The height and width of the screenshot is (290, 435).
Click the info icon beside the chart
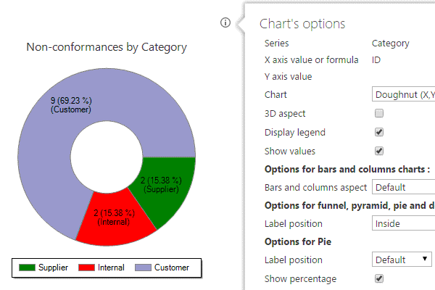(x=225, y=22)
